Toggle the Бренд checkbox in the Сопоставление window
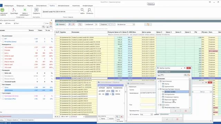The image size is (221, 124). point(100,119)
